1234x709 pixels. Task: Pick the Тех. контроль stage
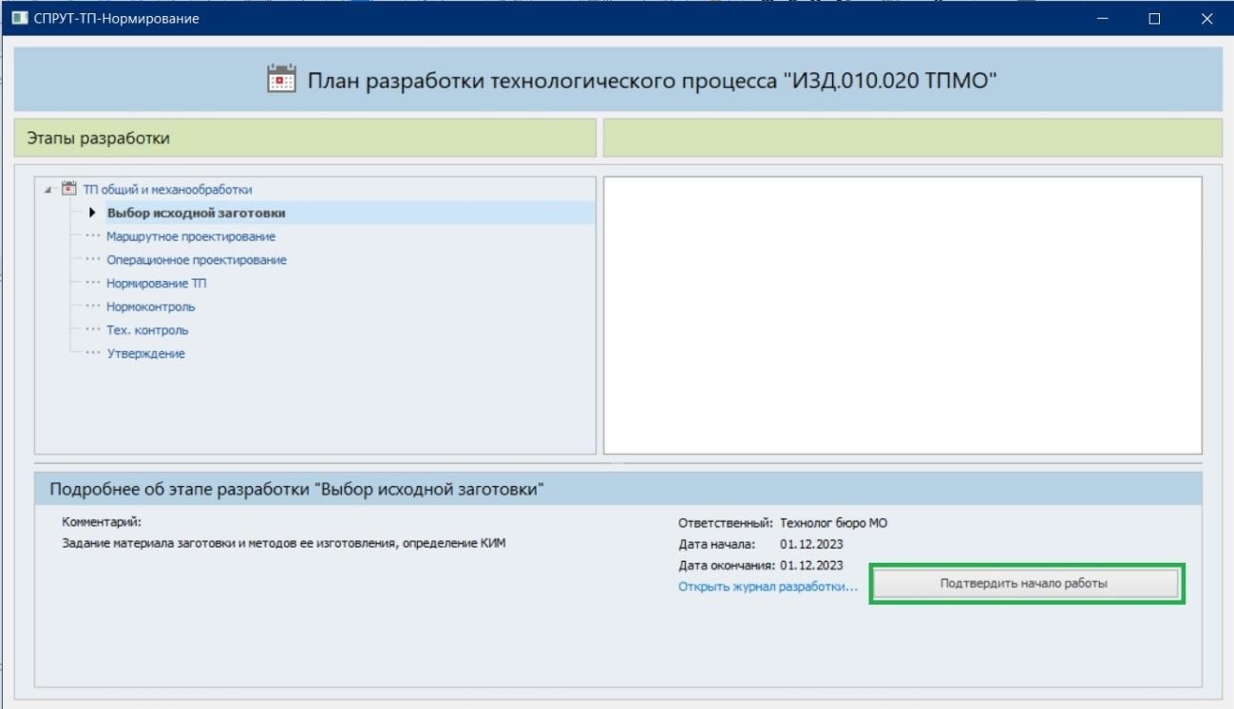click(x=147, y=330)
